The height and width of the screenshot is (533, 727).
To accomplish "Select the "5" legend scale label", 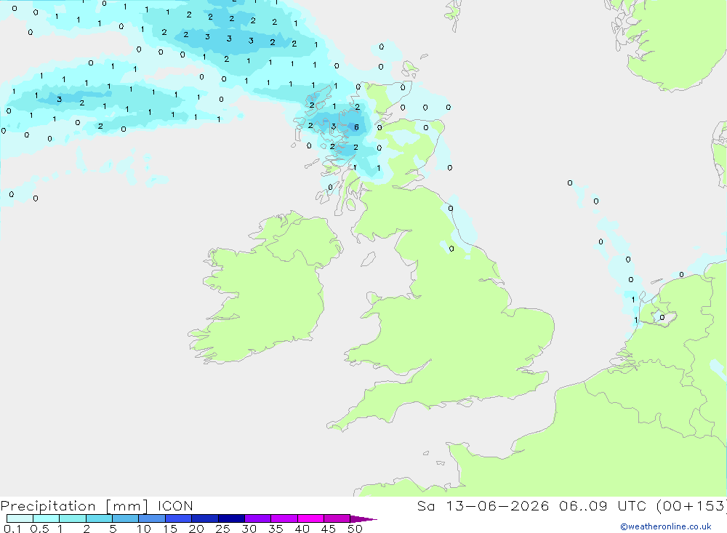I will click(x=113, y=529).
